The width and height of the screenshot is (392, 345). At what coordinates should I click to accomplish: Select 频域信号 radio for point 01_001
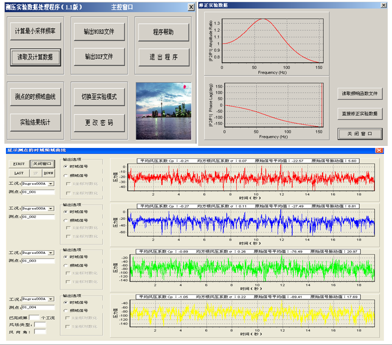[x=65, y=175]
